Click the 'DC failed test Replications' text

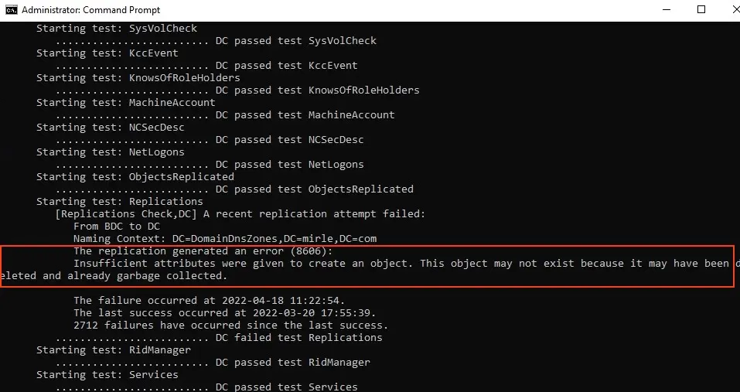[x=298, y=338]
